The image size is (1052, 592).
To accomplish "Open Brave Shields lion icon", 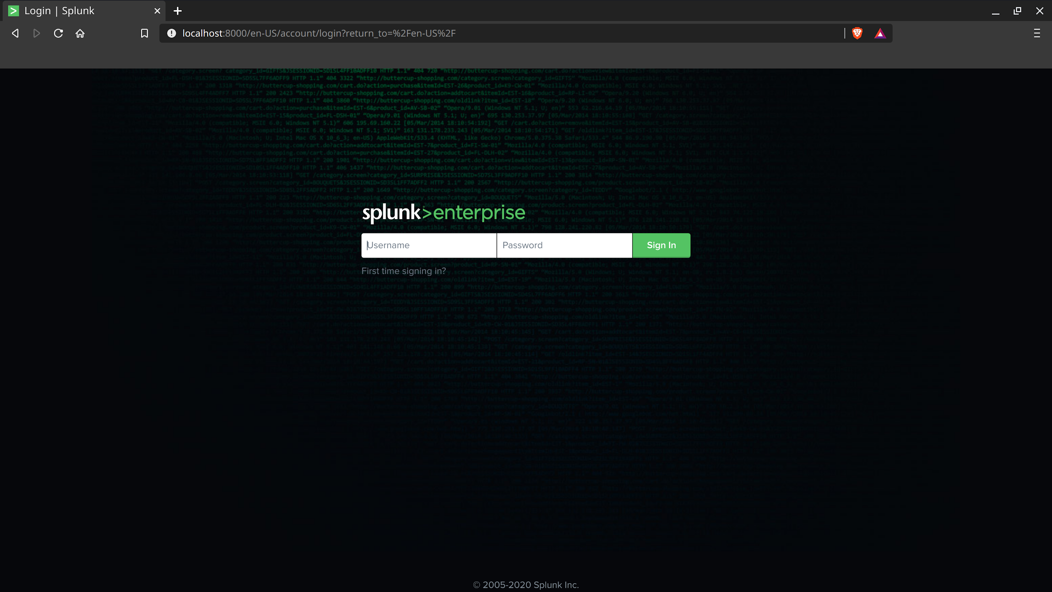I will coord(857,33).
